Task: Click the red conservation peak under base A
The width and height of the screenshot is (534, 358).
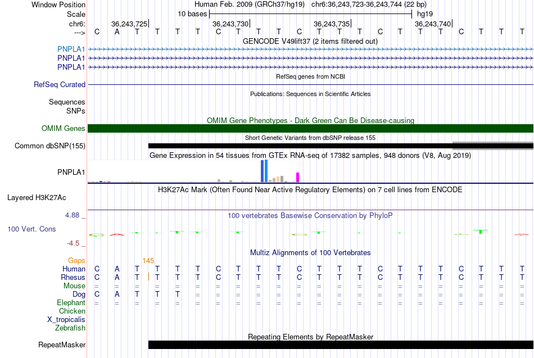Action: pyautogui.click(x=117, y=234)
